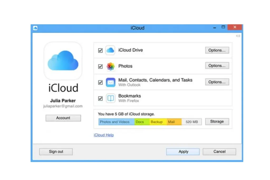Click the Photos label text

[x=125, y=66]
